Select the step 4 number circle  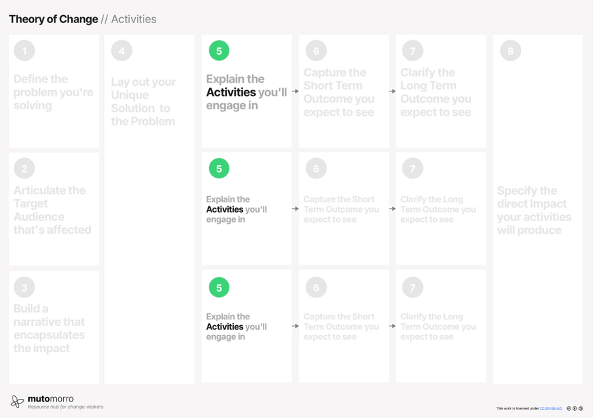tap(122, 51)
